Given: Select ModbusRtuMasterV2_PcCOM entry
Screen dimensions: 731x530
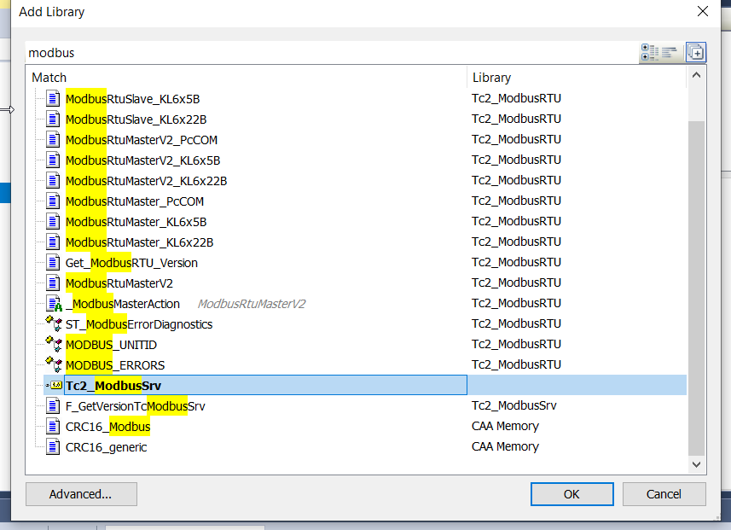Looking at the screenshot, I should tap(142, 140).
